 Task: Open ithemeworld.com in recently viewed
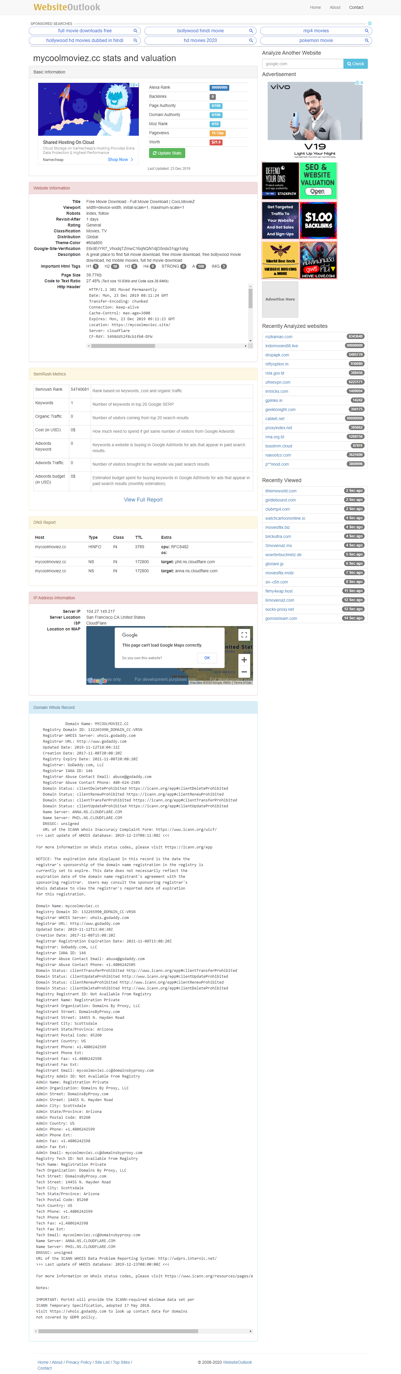[x=281, y=491]
